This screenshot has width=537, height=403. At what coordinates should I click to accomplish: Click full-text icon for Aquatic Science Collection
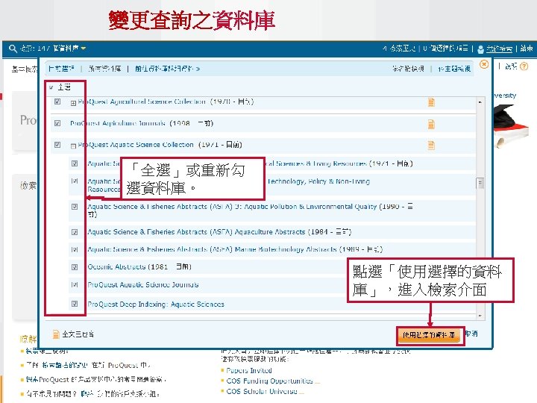click(431, 146)
